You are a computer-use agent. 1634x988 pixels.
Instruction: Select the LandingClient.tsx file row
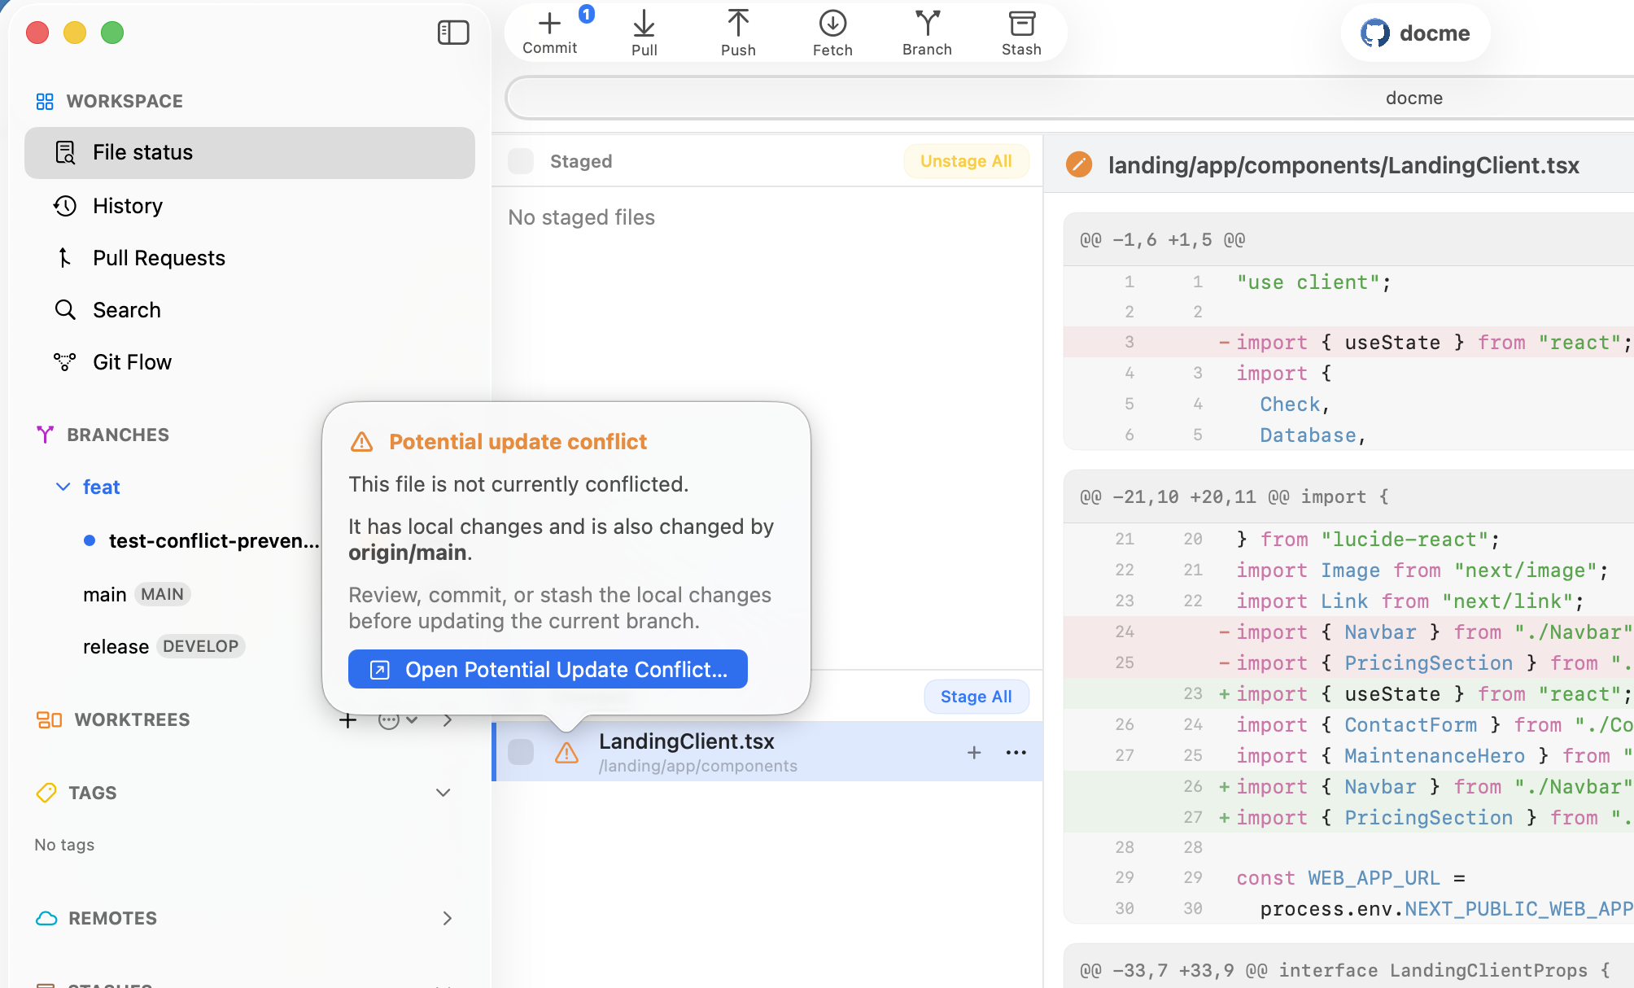(767, 752)
